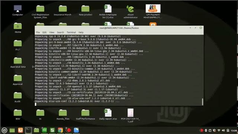The width and height of the screenshot is (238, 134).
Task: Launch Firefox from the panel
Action: tap(20, 130)
